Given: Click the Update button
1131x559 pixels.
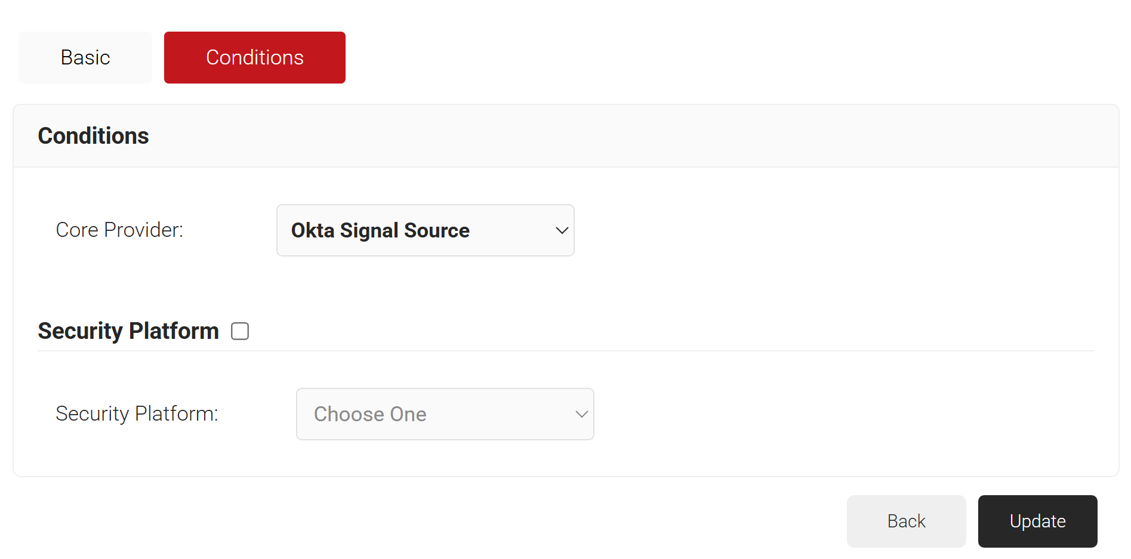Looking at the screenshot, I should point(1038,521).
